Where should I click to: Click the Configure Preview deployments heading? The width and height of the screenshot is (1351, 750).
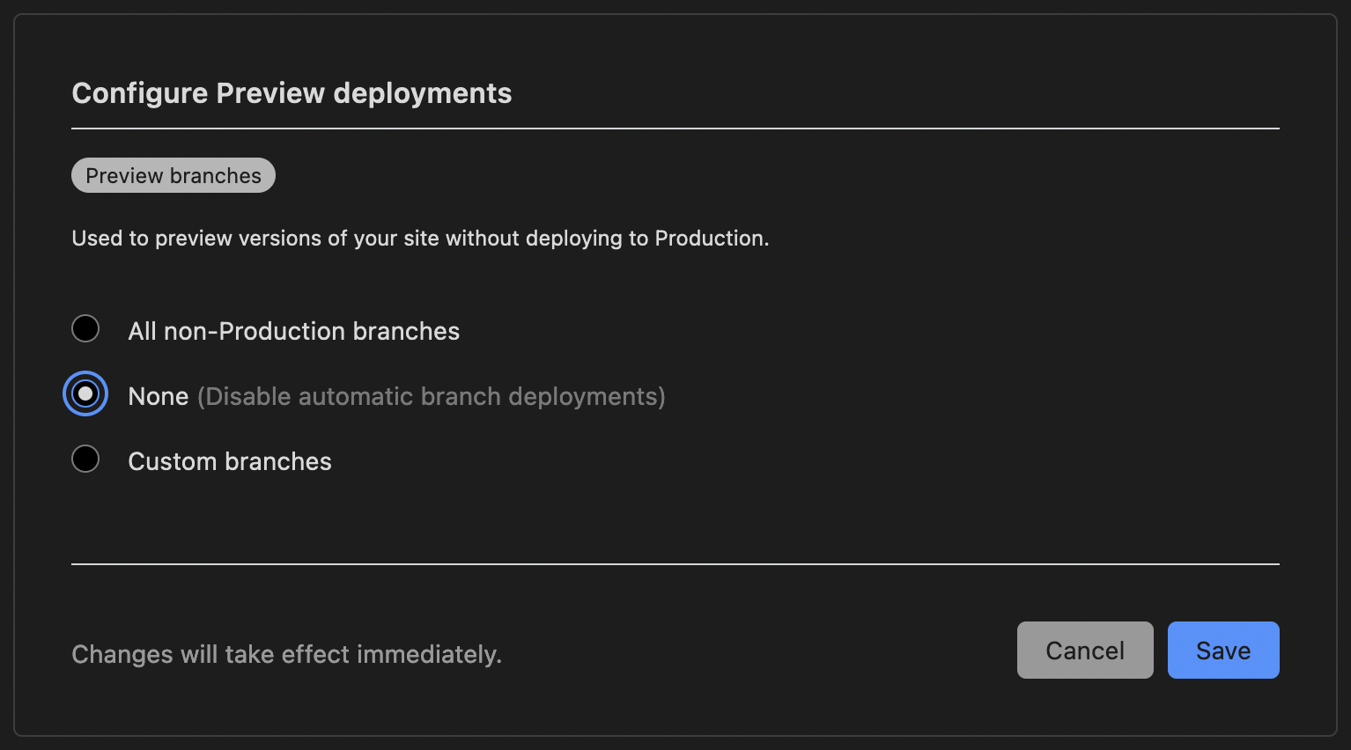pos(292,92)
